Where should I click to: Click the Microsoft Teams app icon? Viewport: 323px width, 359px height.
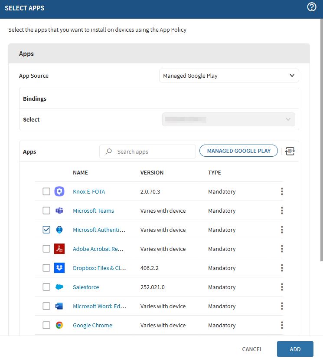point(59,211)
